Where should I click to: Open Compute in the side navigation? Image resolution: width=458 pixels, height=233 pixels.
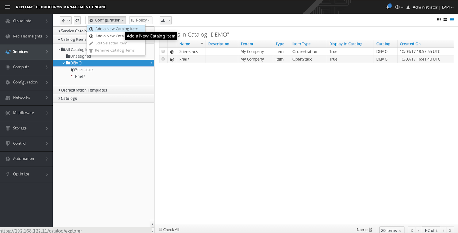tap(26, 67)
